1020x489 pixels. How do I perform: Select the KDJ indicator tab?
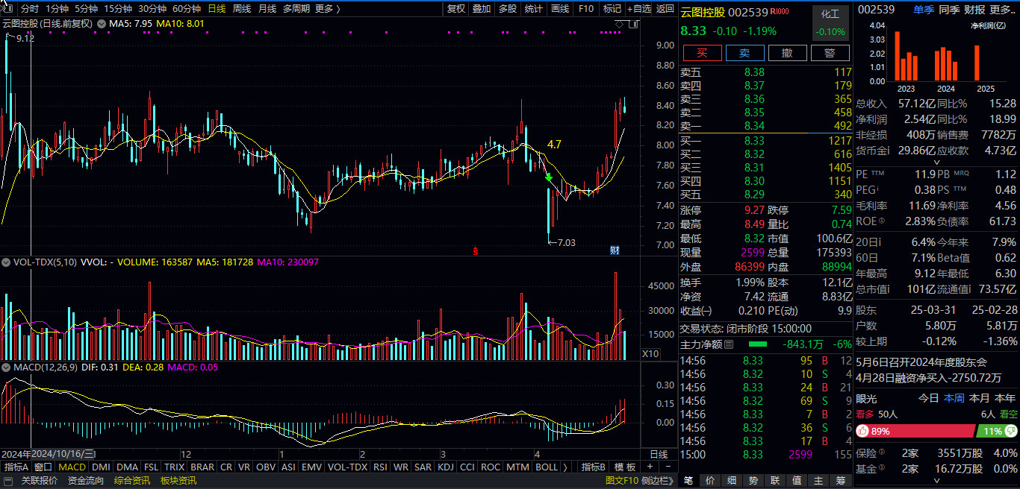[x=446, y=467]
